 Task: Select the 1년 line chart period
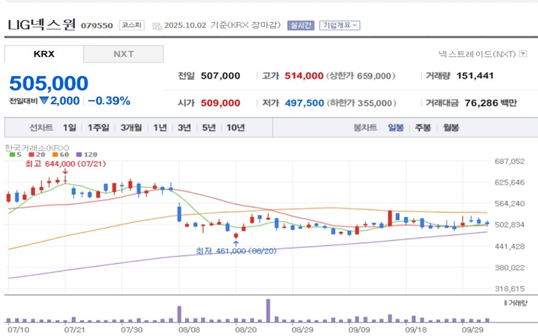pyautogui.click(x=160, y=128)
